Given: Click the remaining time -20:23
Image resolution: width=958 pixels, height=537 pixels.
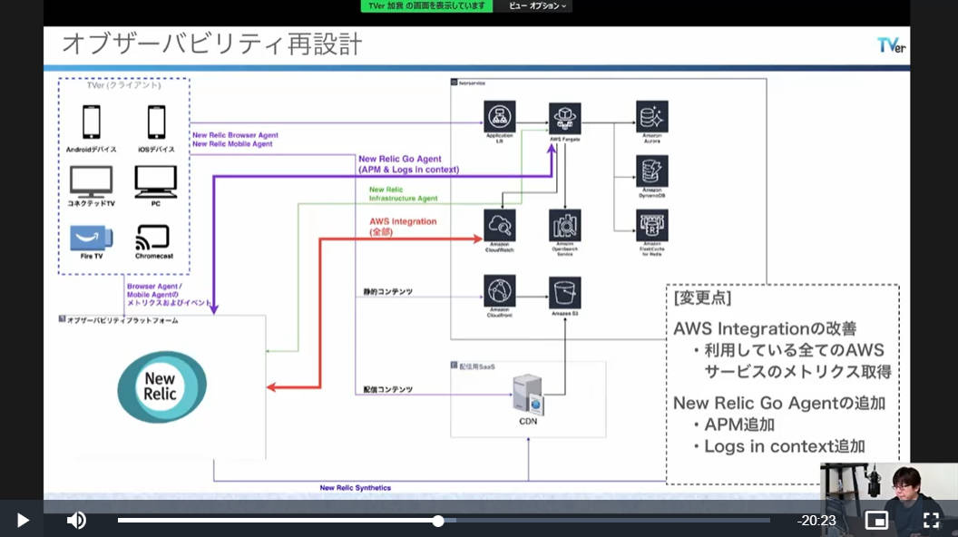Looking at the screenshot, I should pos(816,521).
